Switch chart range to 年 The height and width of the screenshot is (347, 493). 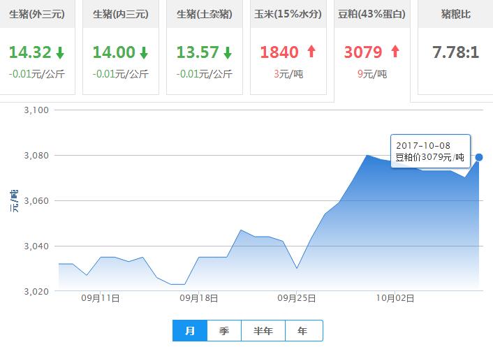coord(304,331)
